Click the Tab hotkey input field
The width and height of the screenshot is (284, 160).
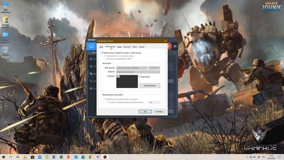pos(154,103)
